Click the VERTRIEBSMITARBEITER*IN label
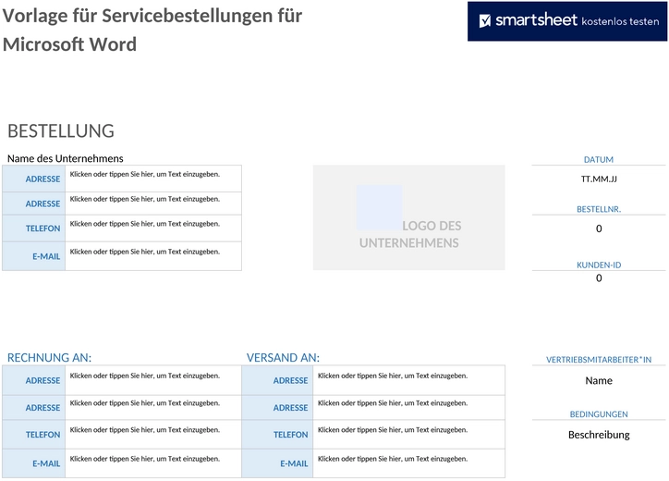Image resolution: width=669 pixels, height=481 pixels. click(599, 360)
